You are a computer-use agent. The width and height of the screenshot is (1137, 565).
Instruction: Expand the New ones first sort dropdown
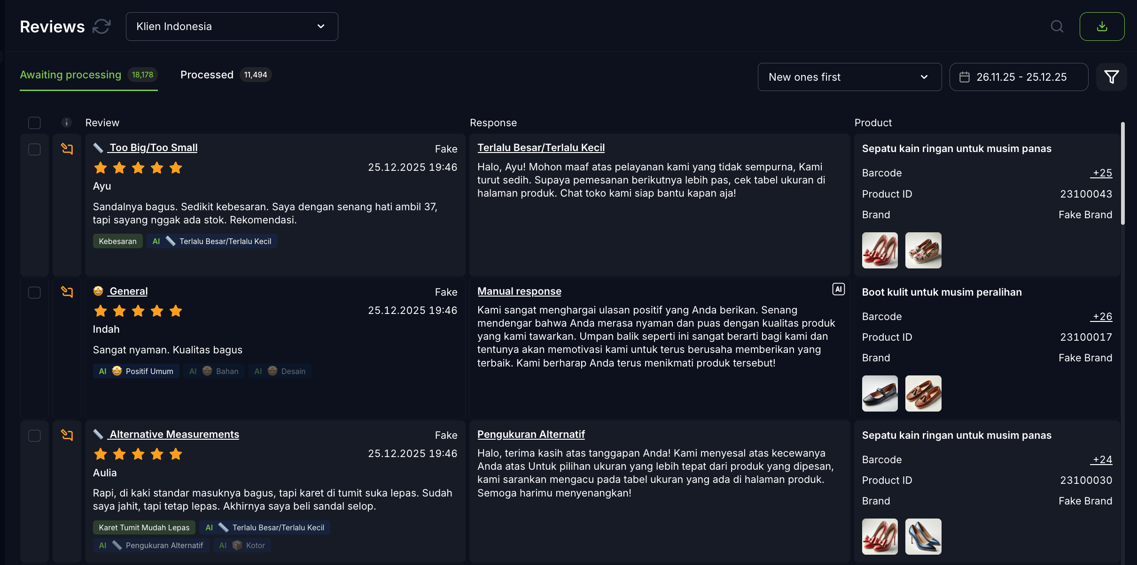tap(849, 77)
